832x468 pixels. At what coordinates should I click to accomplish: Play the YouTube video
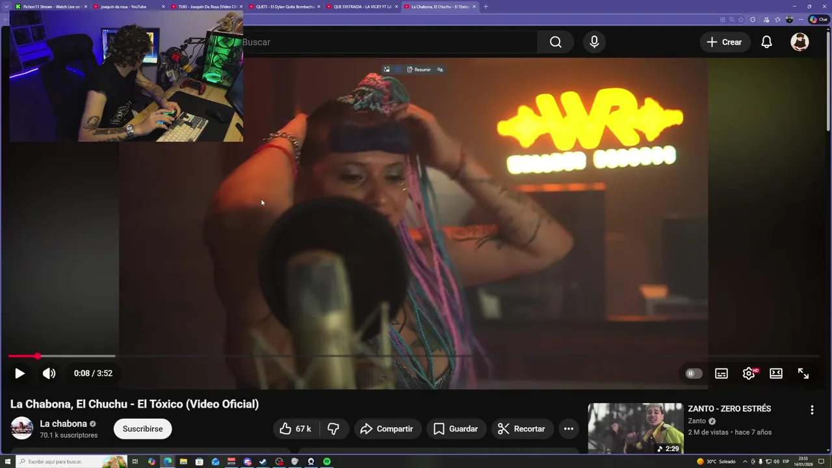(x=19, y=373)
